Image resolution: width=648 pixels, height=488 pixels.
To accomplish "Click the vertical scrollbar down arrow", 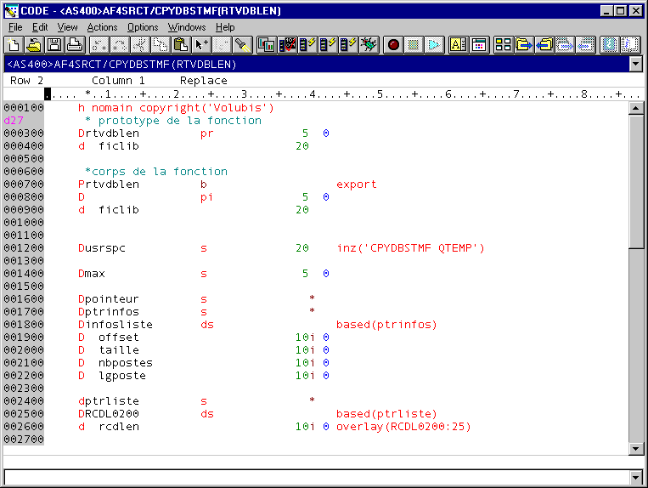I will tap(634, 448).
